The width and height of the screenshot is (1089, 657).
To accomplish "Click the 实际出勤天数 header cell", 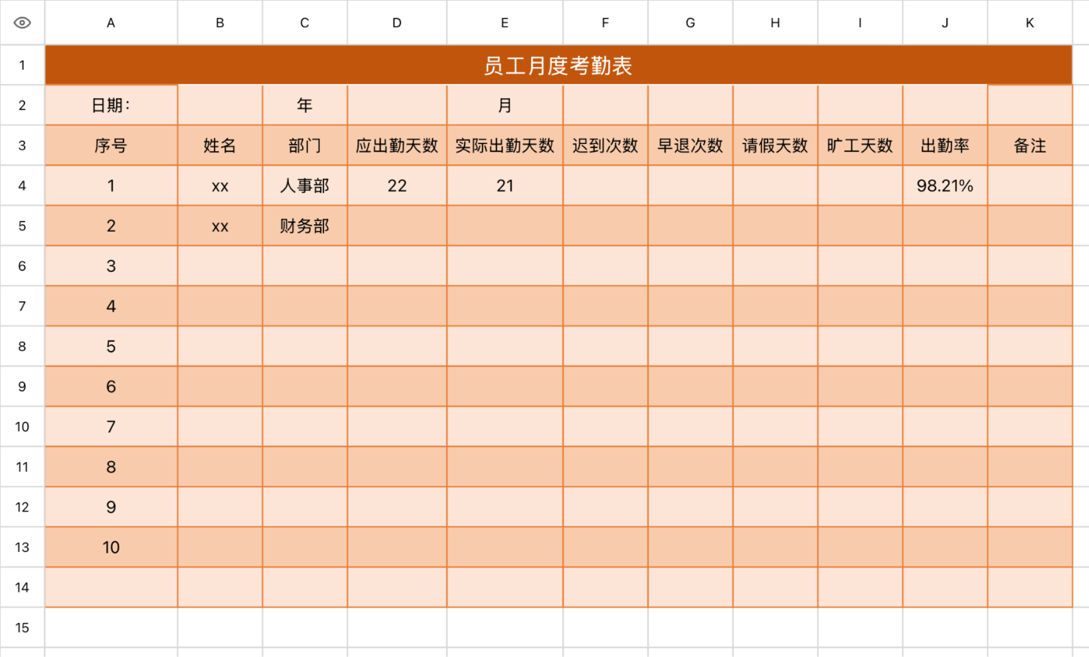I will click(x=505, y=145).
